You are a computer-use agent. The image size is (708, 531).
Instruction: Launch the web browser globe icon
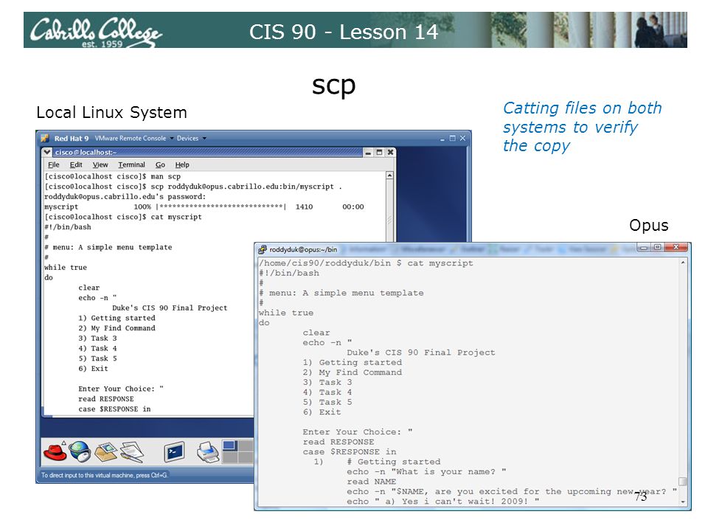(80, 451)
